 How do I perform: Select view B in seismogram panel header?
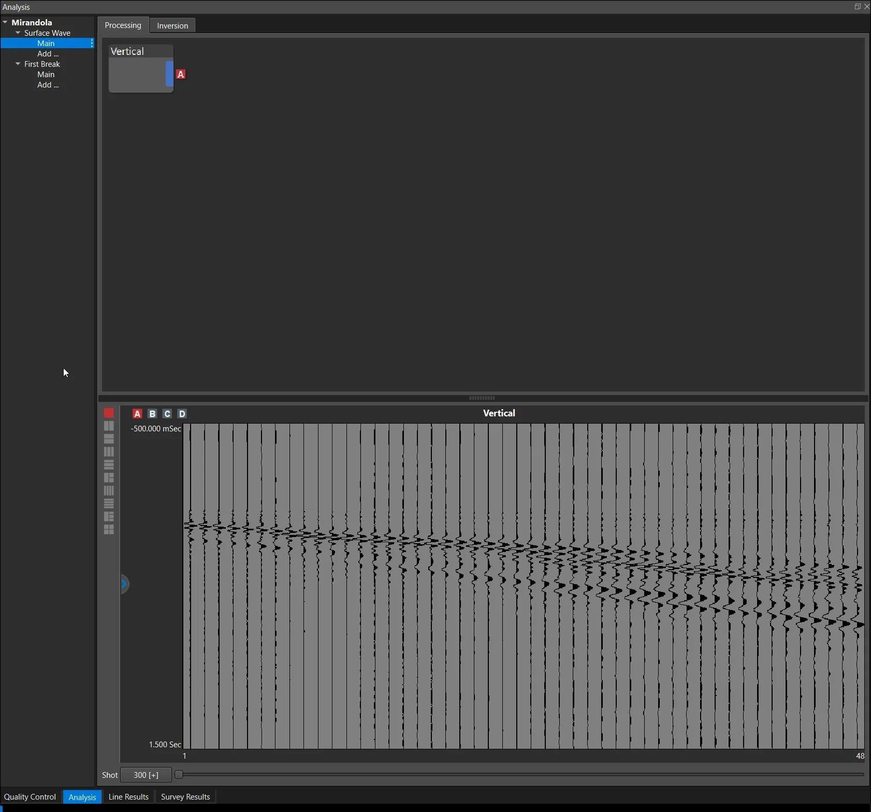click(x=152, y=414)
